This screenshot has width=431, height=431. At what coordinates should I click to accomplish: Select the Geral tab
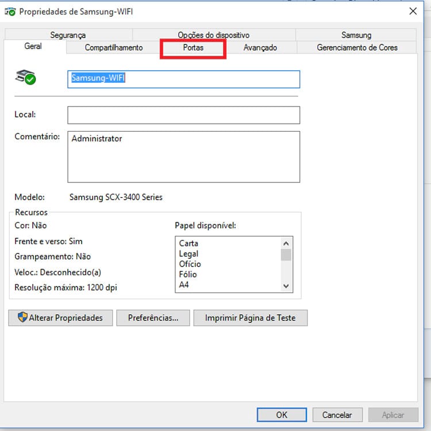pyautogui.click(x=33, y=46)
